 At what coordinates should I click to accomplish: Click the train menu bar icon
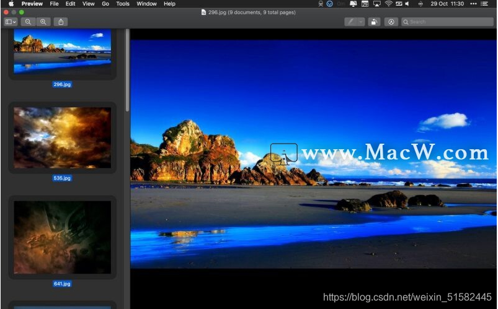point(321,4)
